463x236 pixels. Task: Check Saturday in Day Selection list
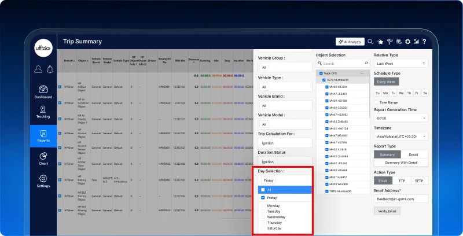pyautogui.click(x=263, y=228)
